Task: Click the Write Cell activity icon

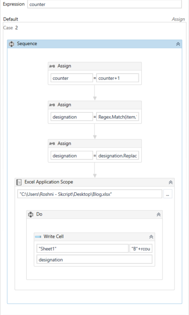Action: click(x=38, y=236)
